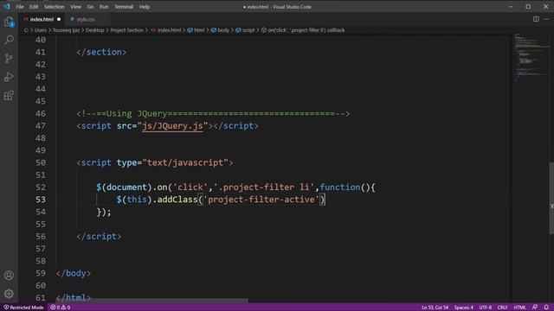Click the index.html breadcrumb segment

(x=166, y=30)
